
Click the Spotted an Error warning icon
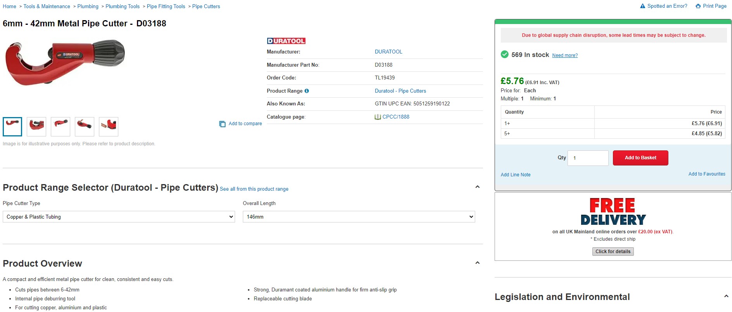coord(642,6)
